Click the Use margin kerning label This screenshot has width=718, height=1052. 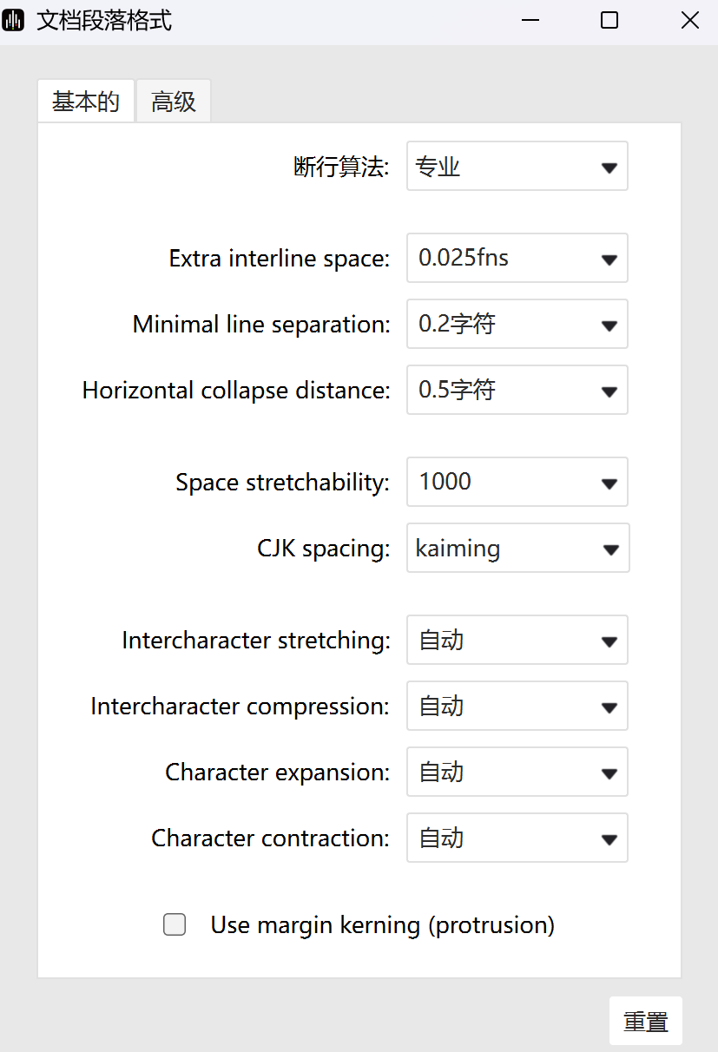click(x=382, y=924)
